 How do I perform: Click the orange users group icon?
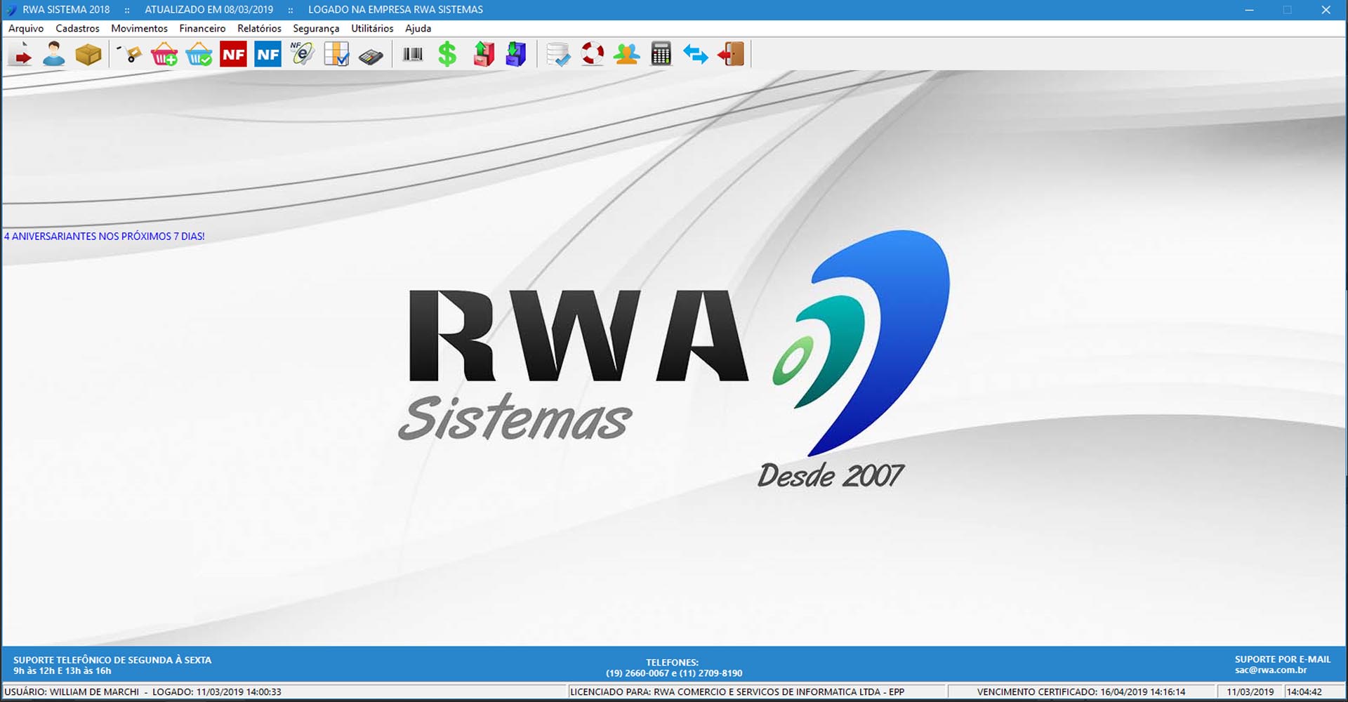click(x=626, y=54)
